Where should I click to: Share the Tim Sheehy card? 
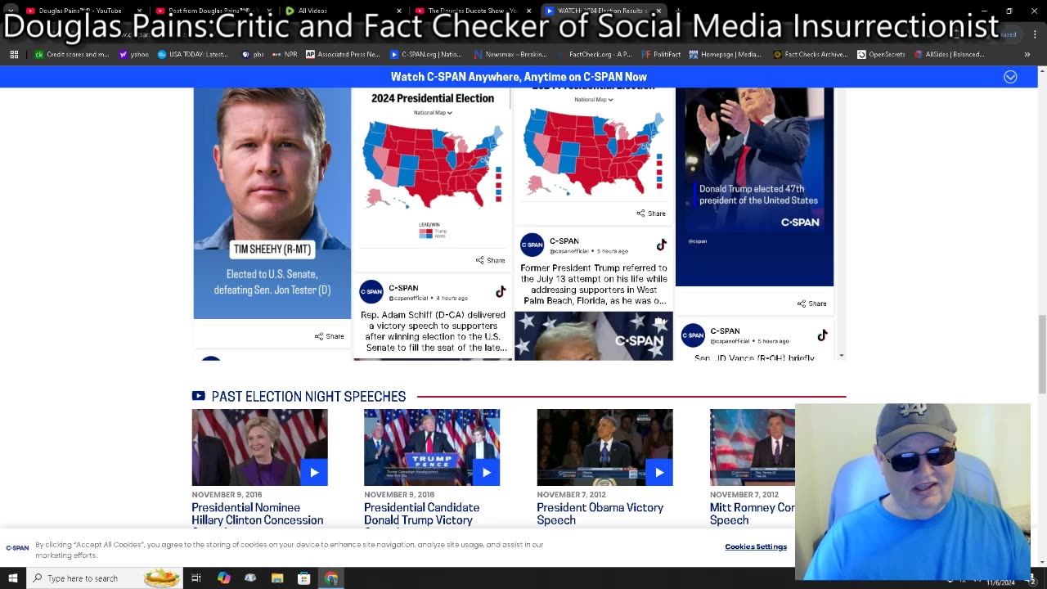coord(330,336)
